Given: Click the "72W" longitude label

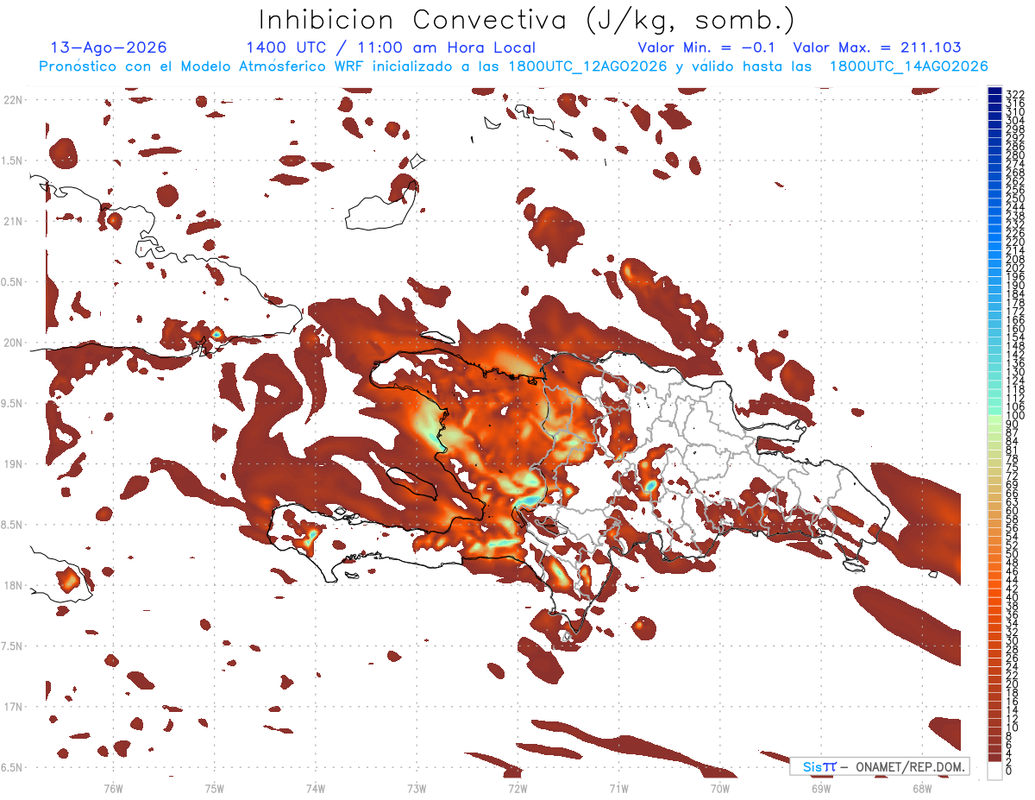Looking at the screenshot, I should pyautogui.click(x=517, y=788).
